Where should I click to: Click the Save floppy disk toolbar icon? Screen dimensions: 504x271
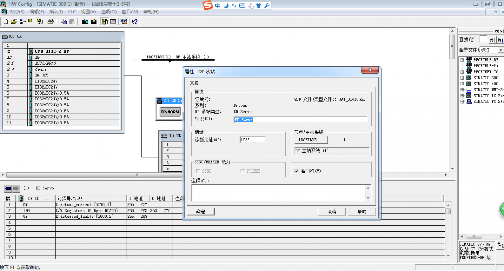(30, 21)
